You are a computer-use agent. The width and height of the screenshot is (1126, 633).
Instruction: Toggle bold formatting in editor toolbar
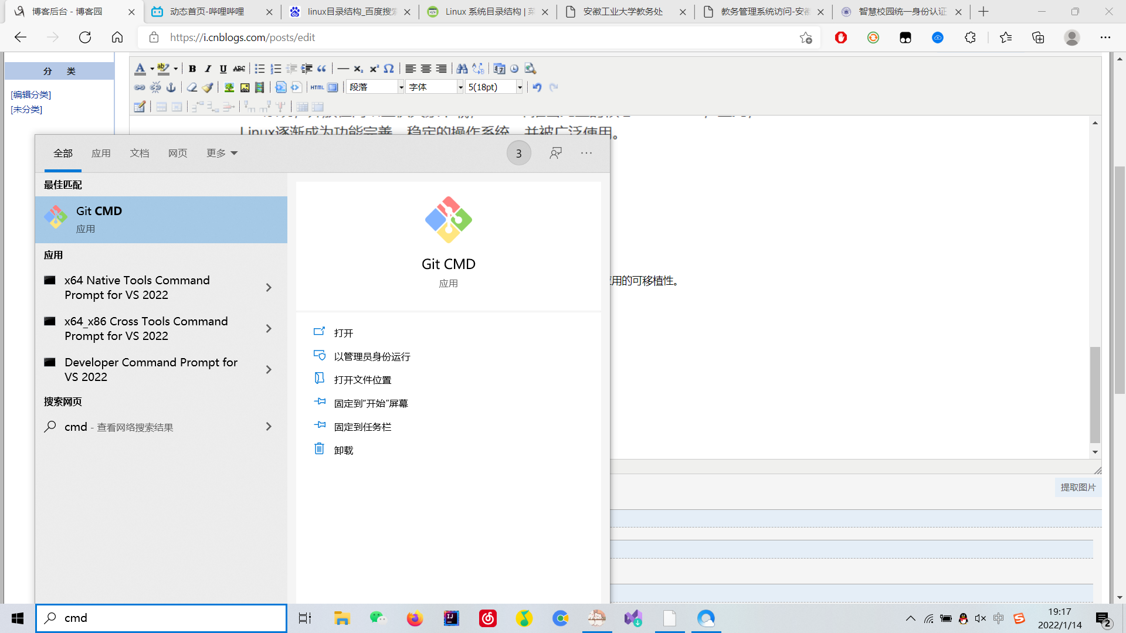point(192,69)
